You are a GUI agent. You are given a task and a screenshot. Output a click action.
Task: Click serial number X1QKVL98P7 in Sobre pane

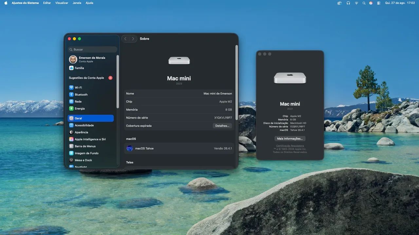(x=223, y=118)
